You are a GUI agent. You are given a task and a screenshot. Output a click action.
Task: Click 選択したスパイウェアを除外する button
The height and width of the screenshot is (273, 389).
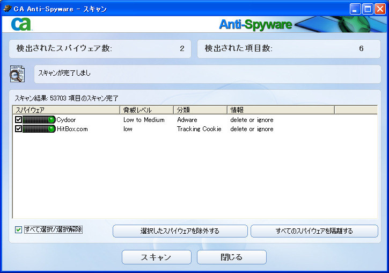point(180,231)
